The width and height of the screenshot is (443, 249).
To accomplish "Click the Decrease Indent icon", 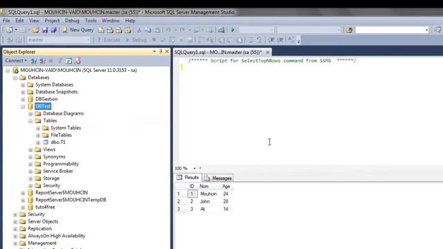I will [x=271, y=40].
